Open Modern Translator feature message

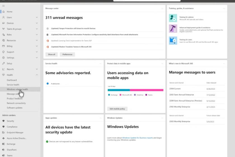(71, 47)
